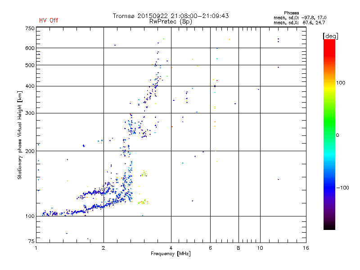Image resolution: width=360 pixels, height=270 pixels.
Task: Click the "10" frequency axis tick label
Action: click(x=260, y=248)
